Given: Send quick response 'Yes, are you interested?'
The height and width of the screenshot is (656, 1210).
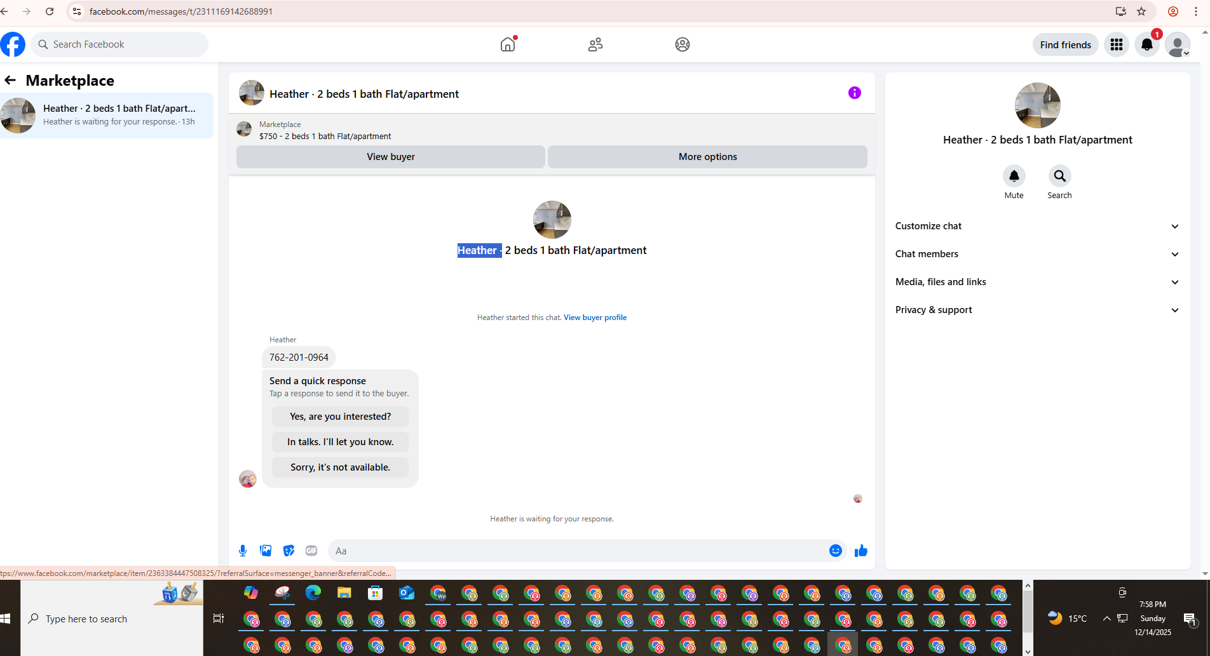Looking at the screenshot, I should [x=340, y=417].
